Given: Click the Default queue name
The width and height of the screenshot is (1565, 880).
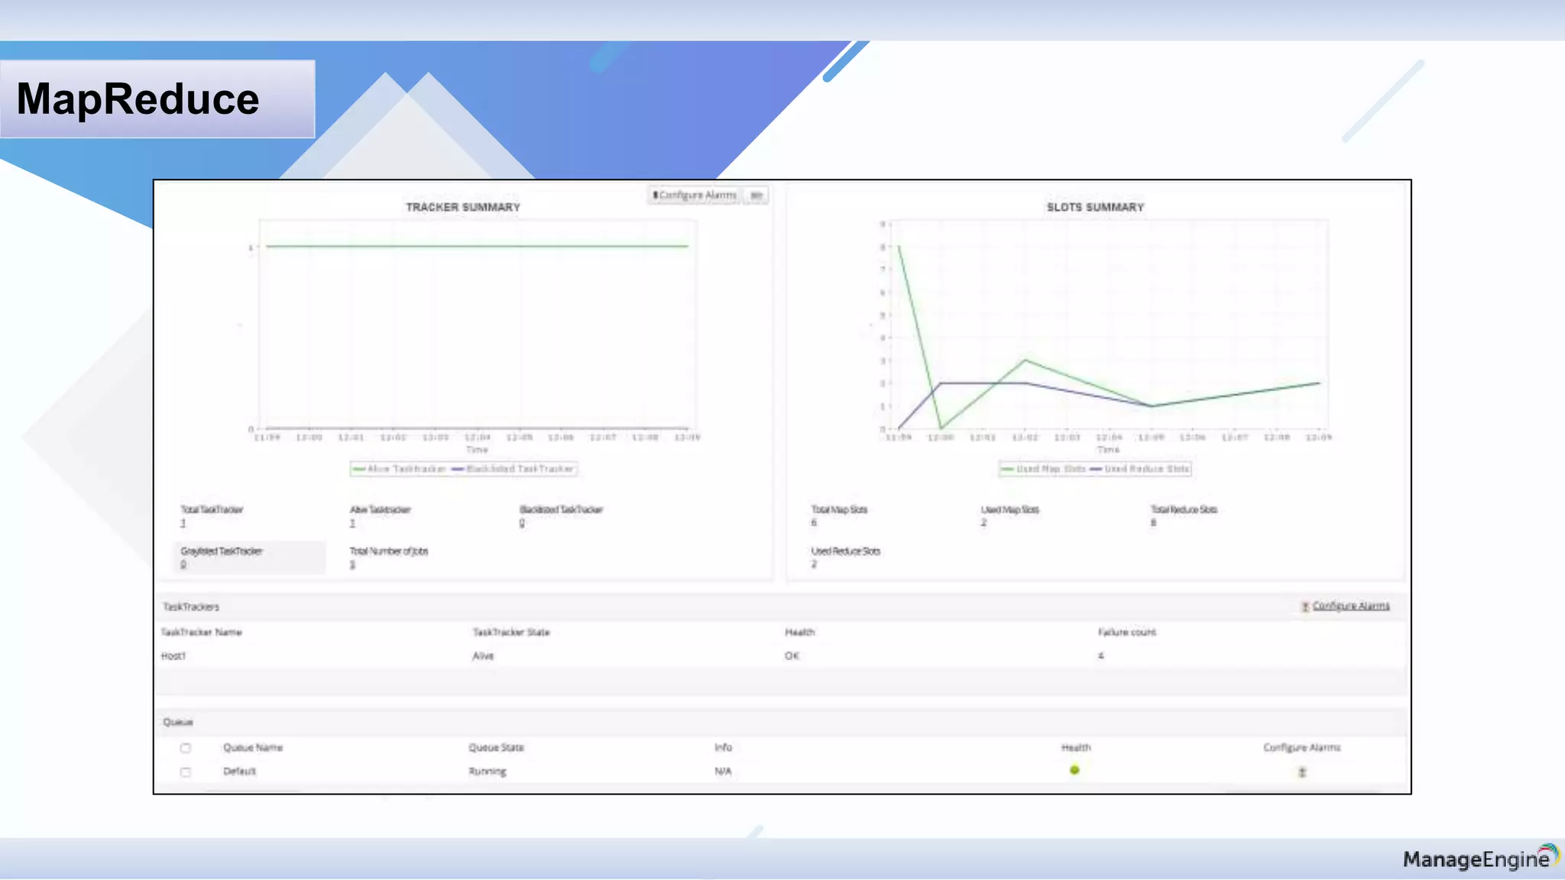Looking at the screenshot, I should click(239, 772).
